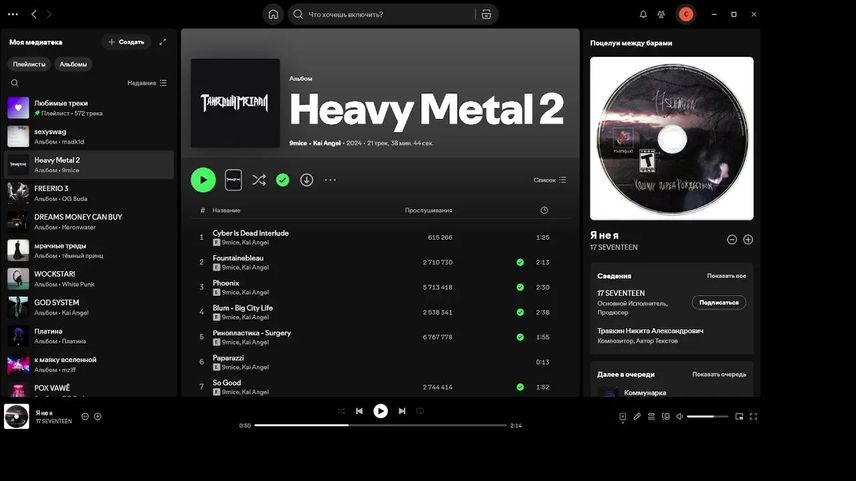This screenshot has height=481, width=856.
Task: Adjust the volume slider
Action: [708, 416]
